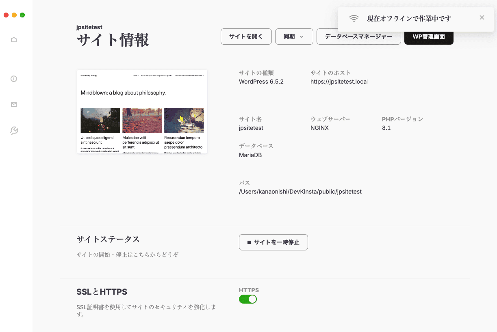Disable the HTTPS toggle
This screenshot has height=332, width=497.
tap(248, 299)
